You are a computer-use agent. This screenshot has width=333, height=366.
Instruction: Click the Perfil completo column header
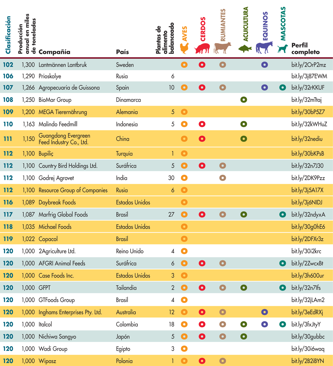point(306,48)
